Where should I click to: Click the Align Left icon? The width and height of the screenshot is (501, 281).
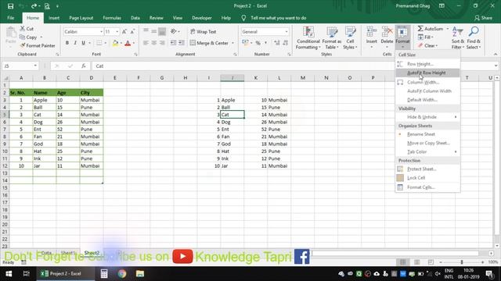click(146, 43)
